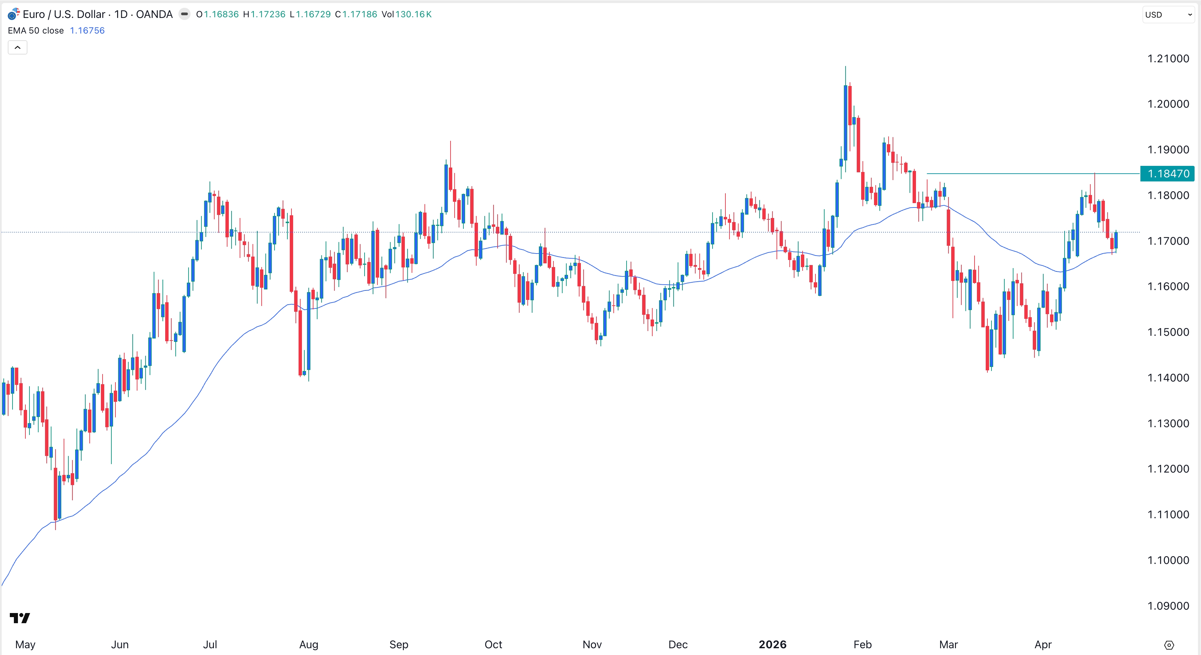
Task: Collapse the legend using the up chevron
Action: click(17, 47)
